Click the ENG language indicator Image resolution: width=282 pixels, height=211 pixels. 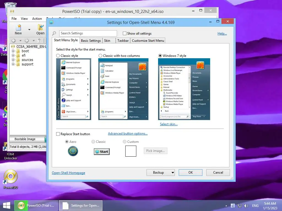point(255,206)
